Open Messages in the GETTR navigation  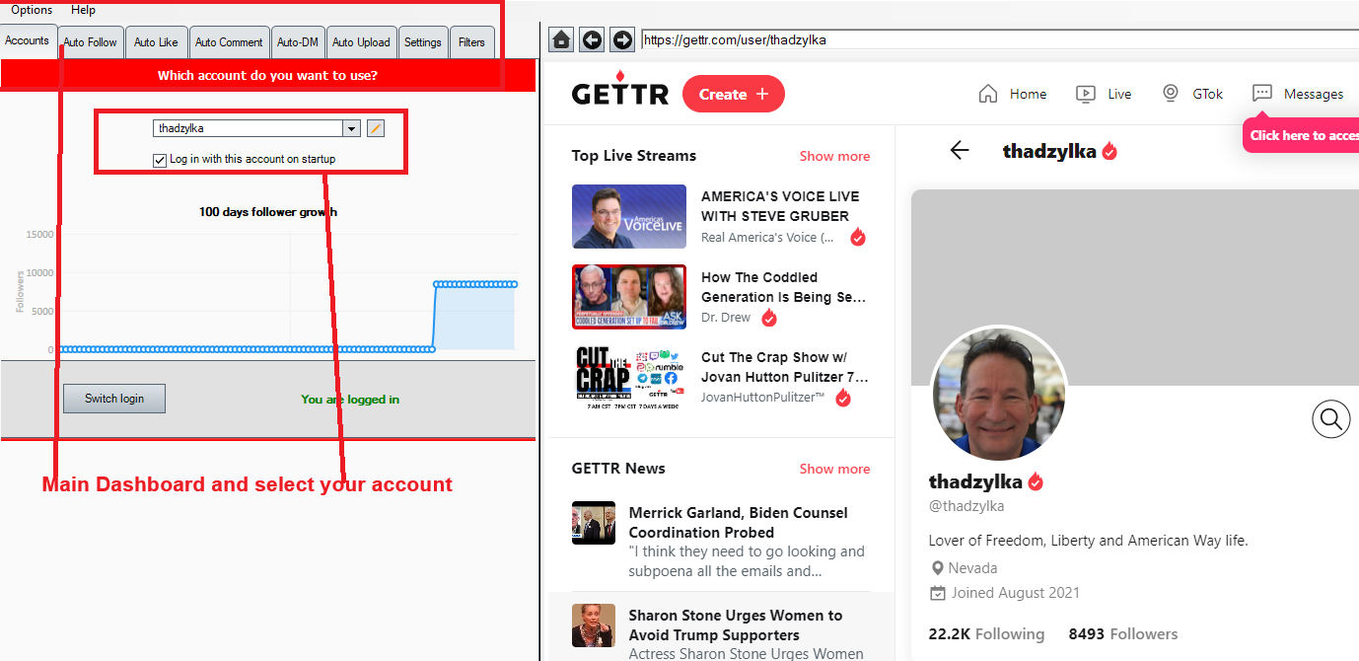pos(1298,94)
